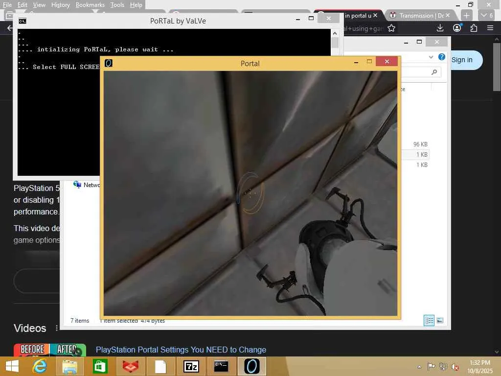The width and height of the screenshot is (501, 376).
Task: Select the Portal game taskbar icon
Action: (252, 366)
